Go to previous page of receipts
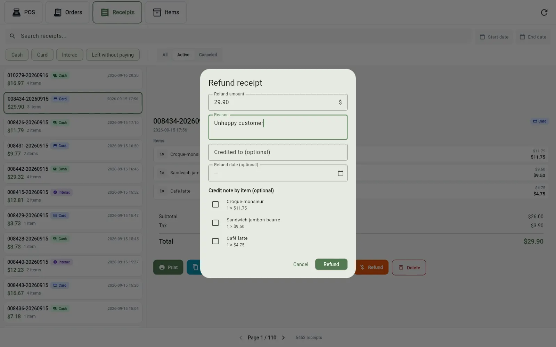556x347 pixels. point(241,338)
